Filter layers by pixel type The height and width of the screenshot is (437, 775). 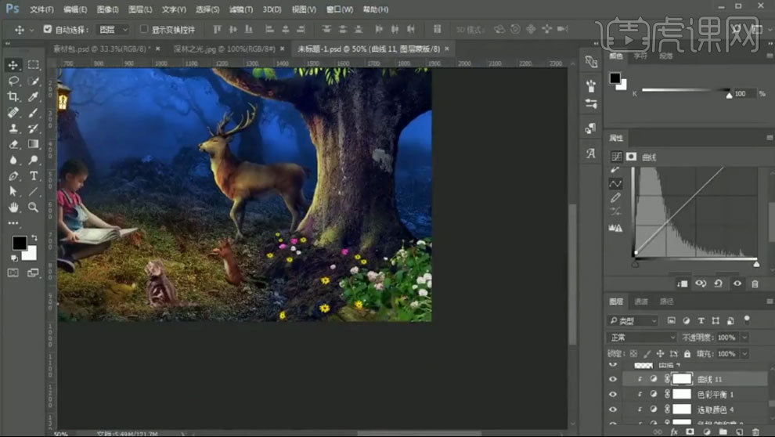coord(671,320)
